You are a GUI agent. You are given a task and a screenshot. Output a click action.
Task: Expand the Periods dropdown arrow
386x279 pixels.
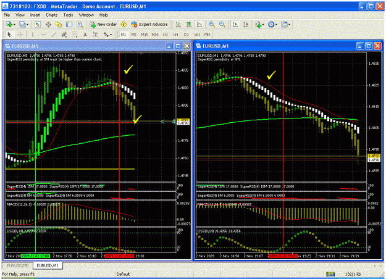276,24
